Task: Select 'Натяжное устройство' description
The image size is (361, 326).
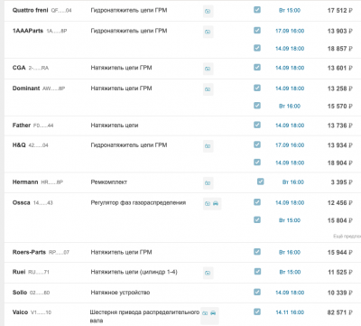Action: coord(120,293)
